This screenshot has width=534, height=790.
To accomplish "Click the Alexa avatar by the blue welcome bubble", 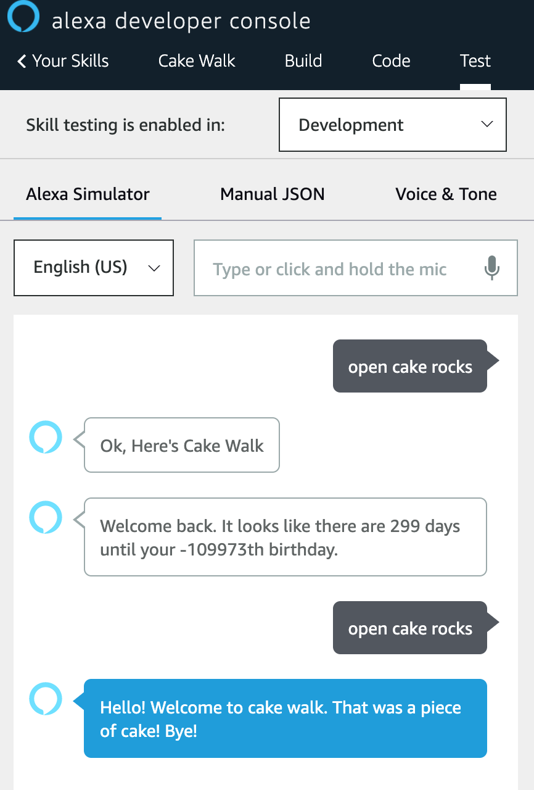I will [46, 699].
